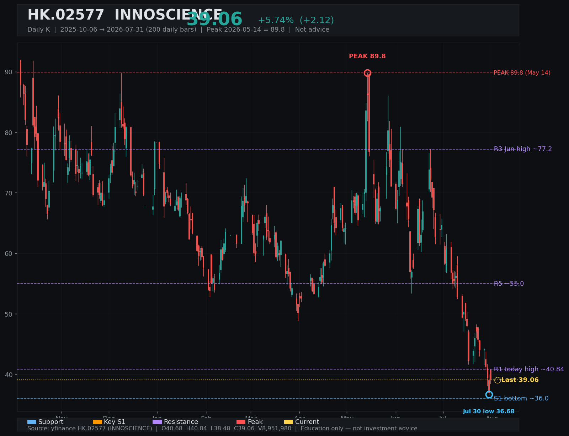This screenshot has width=569, height=436.
Task: Click the orange Key S1 legend swatch
Action: [x=97, y=422]
